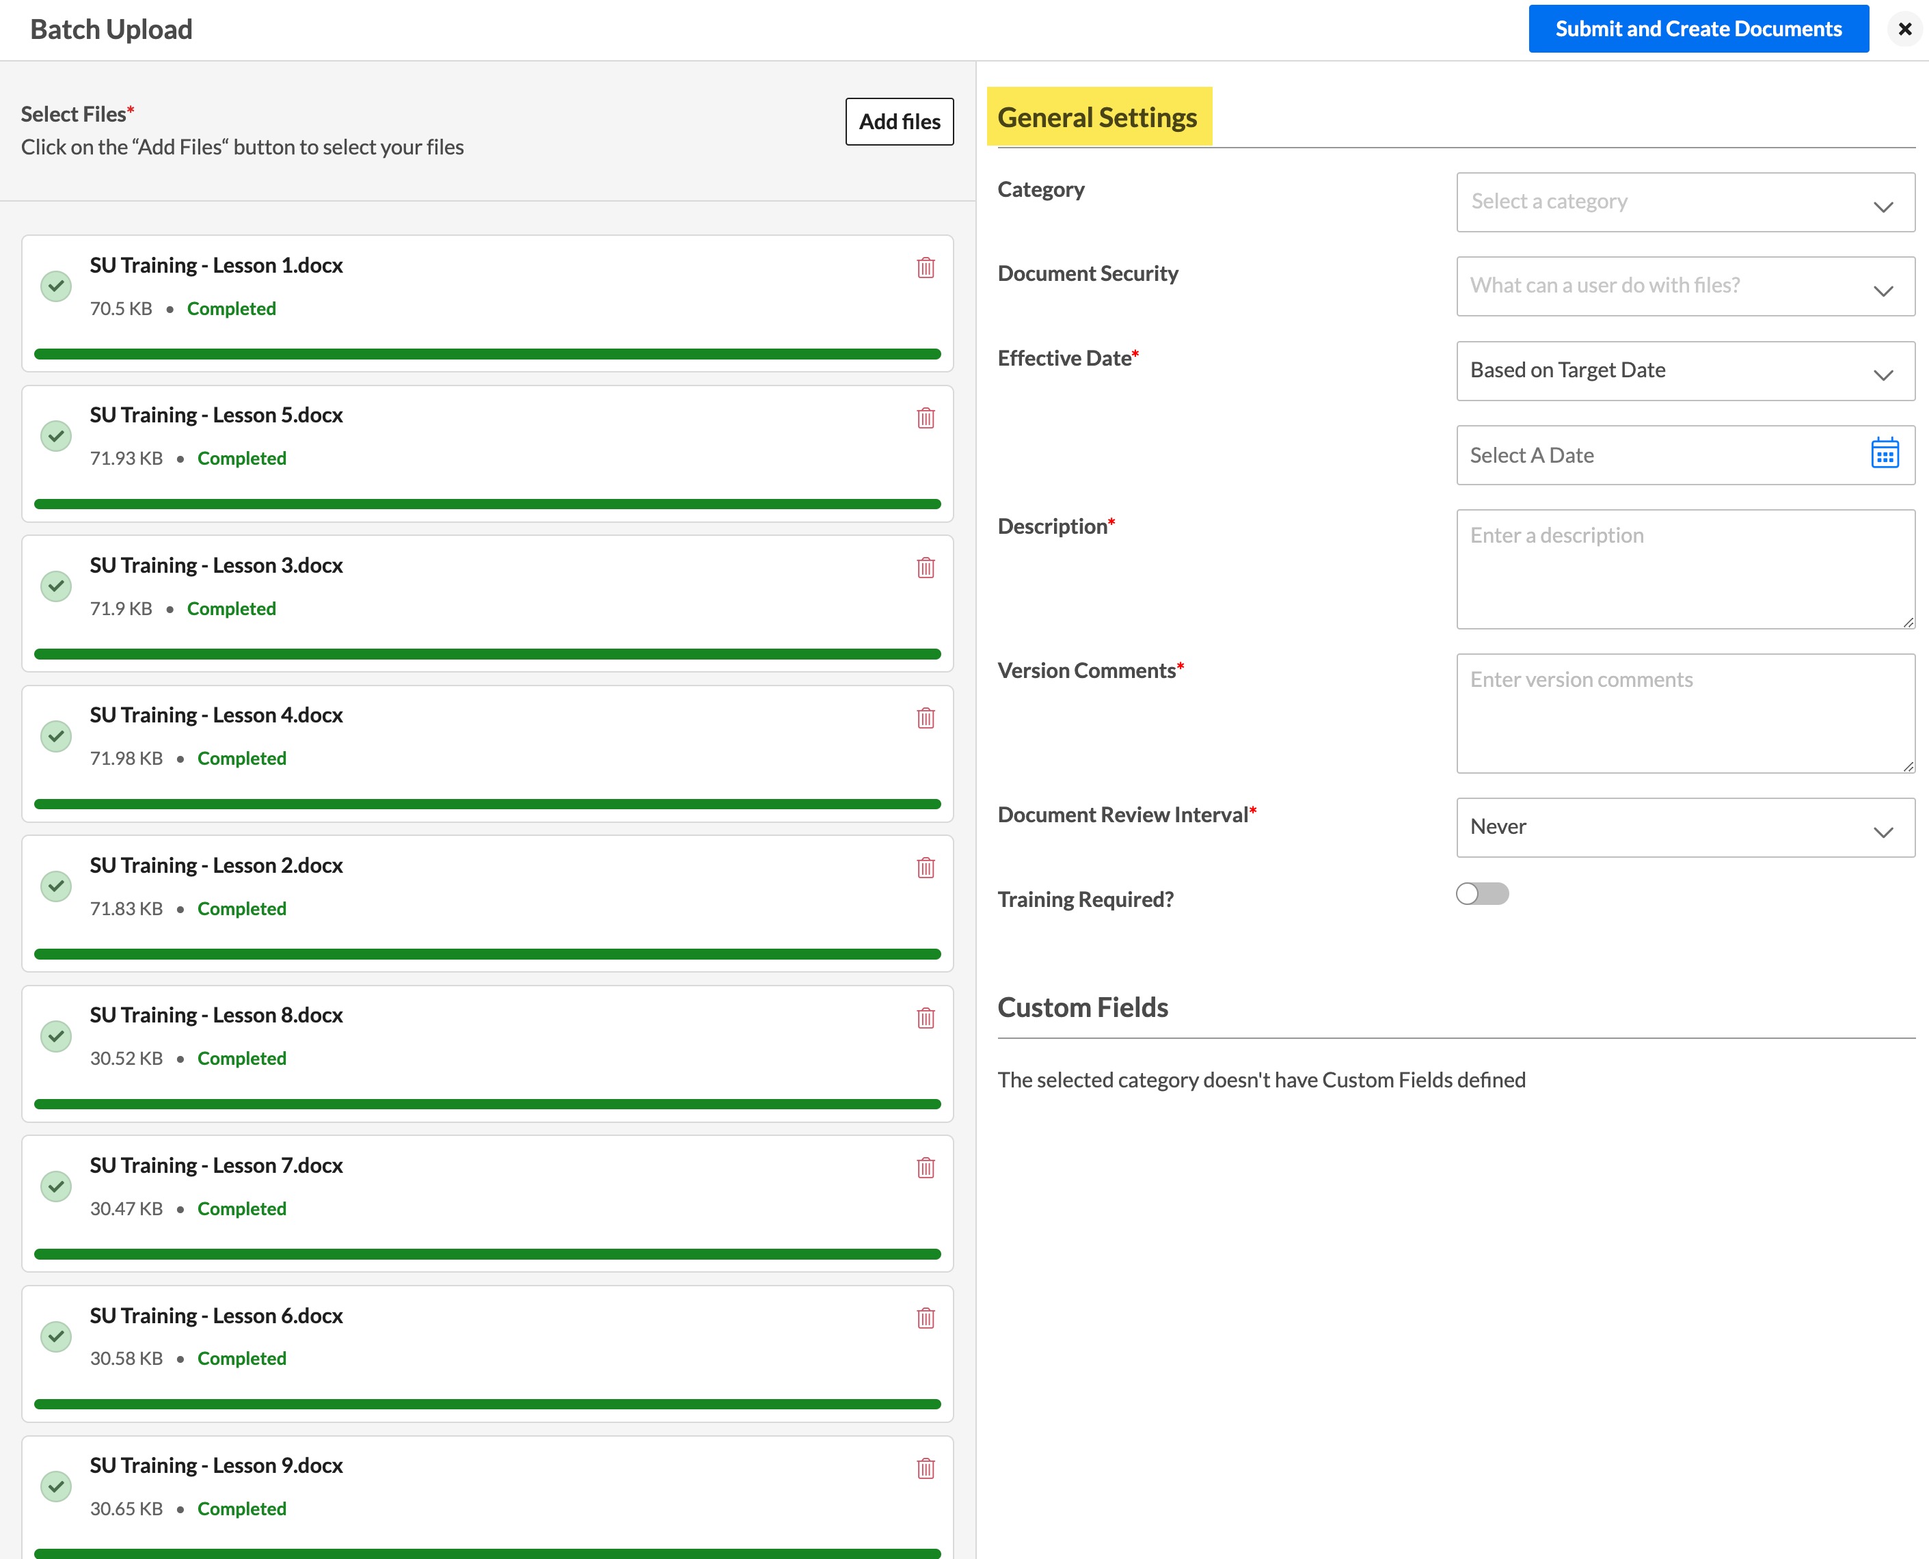Viewport: 1929px width, 1559px height.
Task: Delete SU Training - Lesson 7.docx file
Action: point(926,1167)
